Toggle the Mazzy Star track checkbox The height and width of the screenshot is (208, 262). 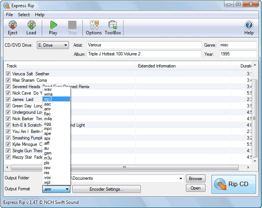click(x=8, y=157)
